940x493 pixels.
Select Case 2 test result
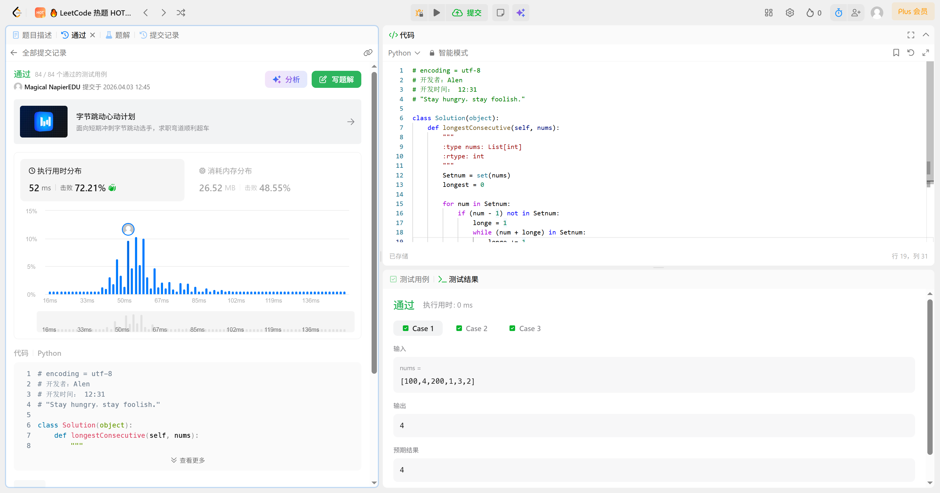(471, 328)
